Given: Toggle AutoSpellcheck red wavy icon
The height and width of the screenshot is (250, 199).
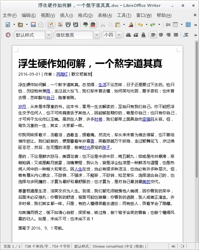Looking at the screenshot, I should (93, 25).
